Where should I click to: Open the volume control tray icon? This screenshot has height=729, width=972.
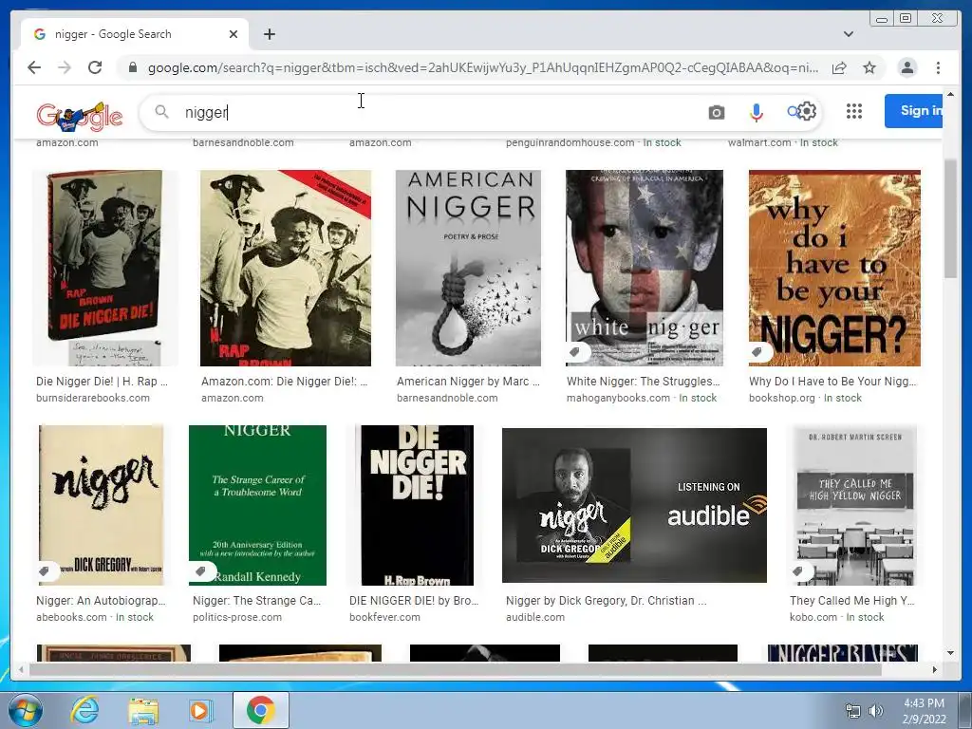click(875, 711)
